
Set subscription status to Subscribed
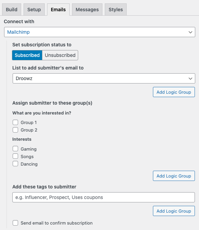coord(27,55)
